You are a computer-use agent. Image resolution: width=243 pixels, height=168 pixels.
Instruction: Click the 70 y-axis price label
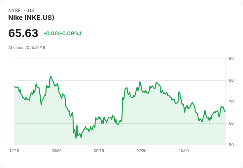pos(231,102)
